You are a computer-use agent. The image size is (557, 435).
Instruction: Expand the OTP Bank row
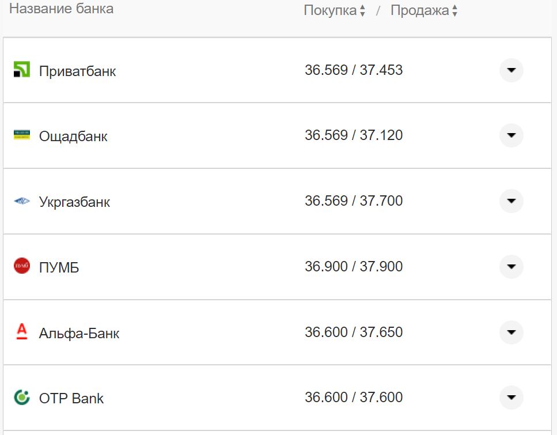(x=511, y=397)
